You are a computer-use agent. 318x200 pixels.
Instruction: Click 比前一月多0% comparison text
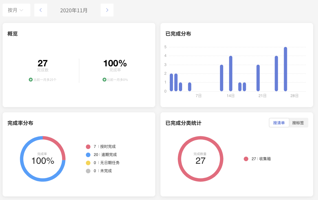point(117,80)
